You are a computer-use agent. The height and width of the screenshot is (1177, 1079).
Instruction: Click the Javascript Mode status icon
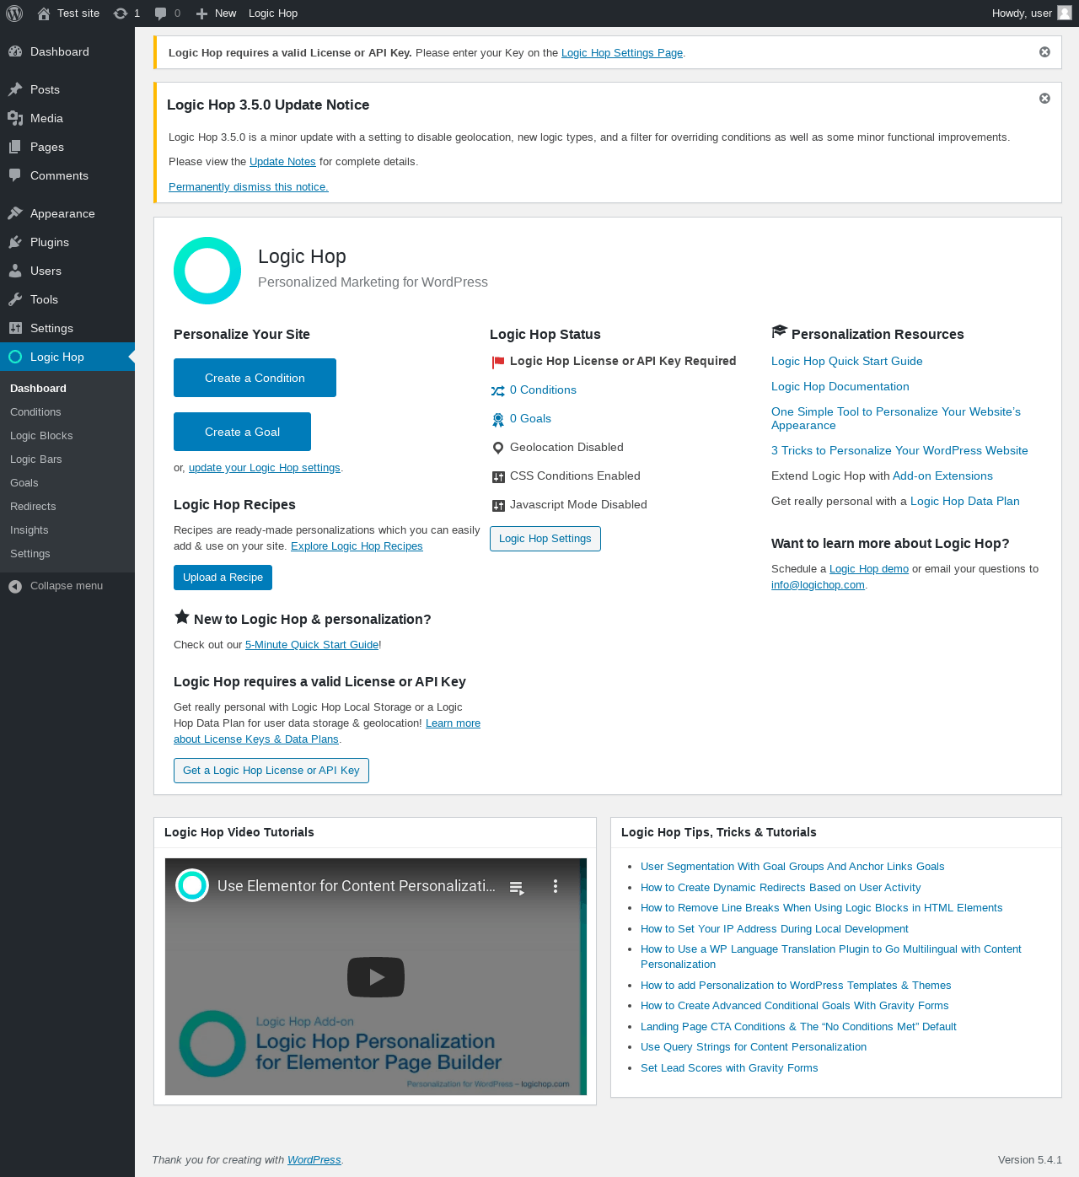(498, 505)
